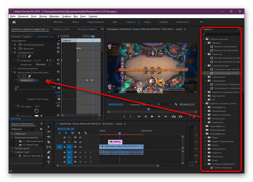Pick the Type tool (T)
This screenshot has height=182, width=253.
pos(49,162)
